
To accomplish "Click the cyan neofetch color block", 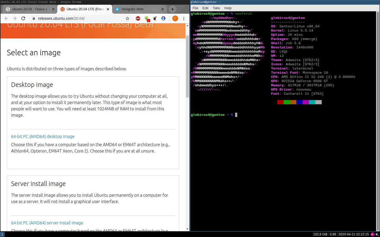I will pyautogui.click(x=312, y=102).
